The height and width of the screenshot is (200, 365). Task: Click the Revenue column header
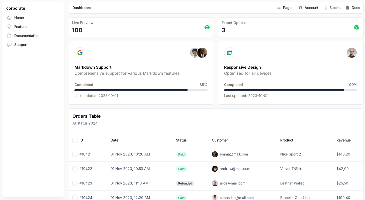tap(343, 140)
